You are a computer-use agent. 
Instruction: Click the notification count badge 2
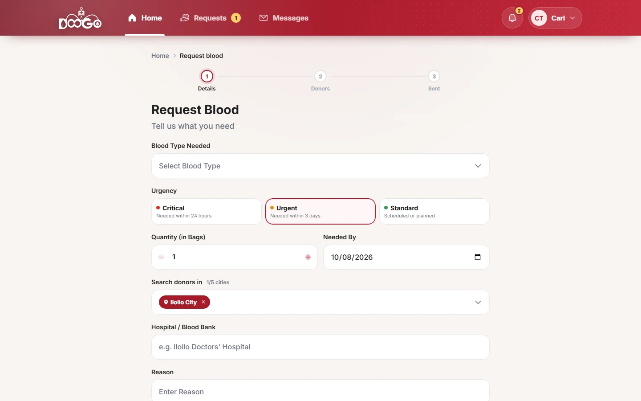519,11
